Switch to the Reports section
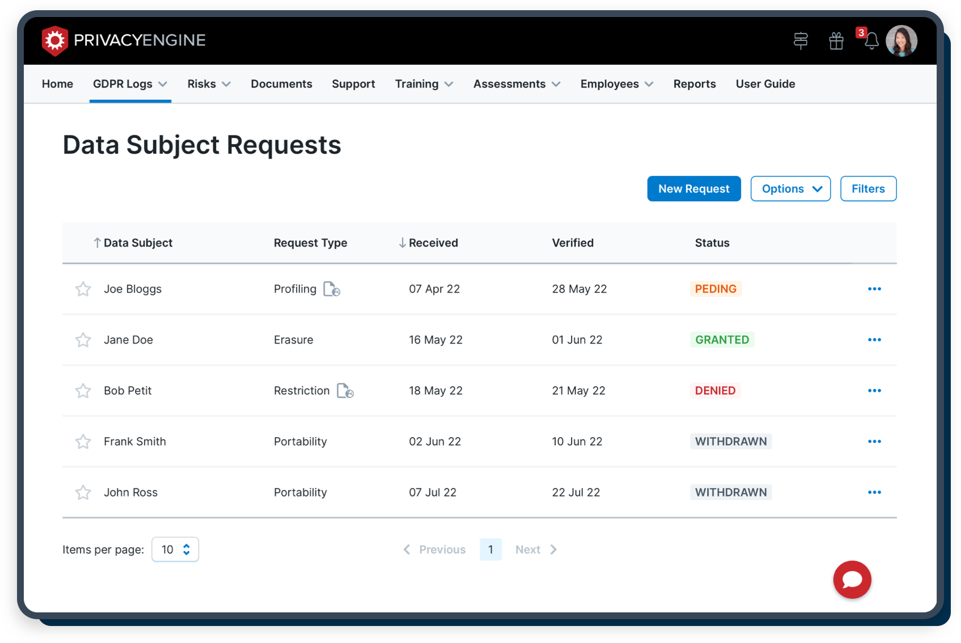Viewport: 961px width, 643px height. click(695, 83)
